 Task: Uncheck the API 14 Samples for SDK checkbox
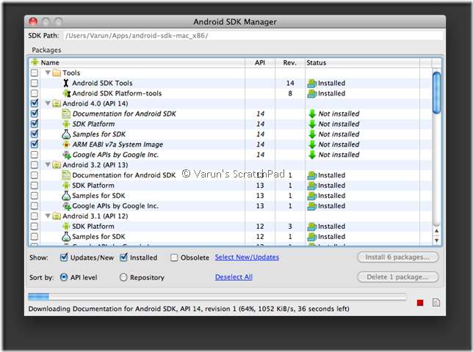[x=35, y=134]
